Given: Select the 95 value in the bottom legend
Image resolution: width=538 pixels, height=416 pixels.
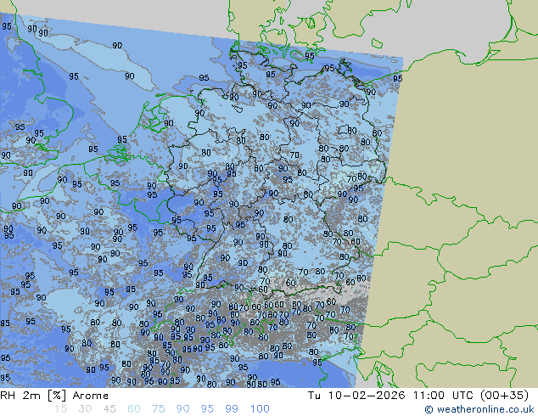Looking at the screenshot, I should [x=208, y=409].
